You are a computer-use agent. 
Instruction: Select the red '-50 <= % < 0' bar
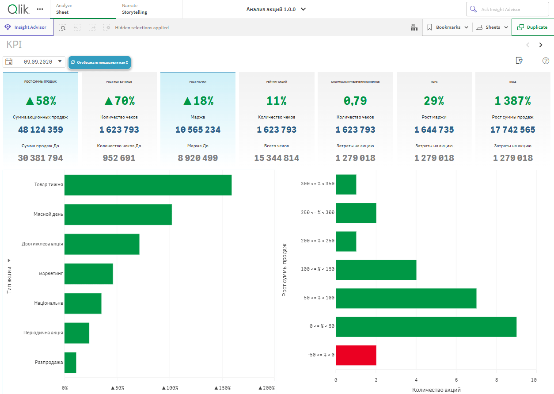click(356, 356)
